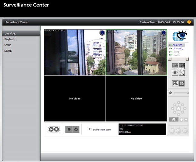Zoom in with the plus button
The height and width of the screenshot is (162, 196).
click(x=181, y=119)
